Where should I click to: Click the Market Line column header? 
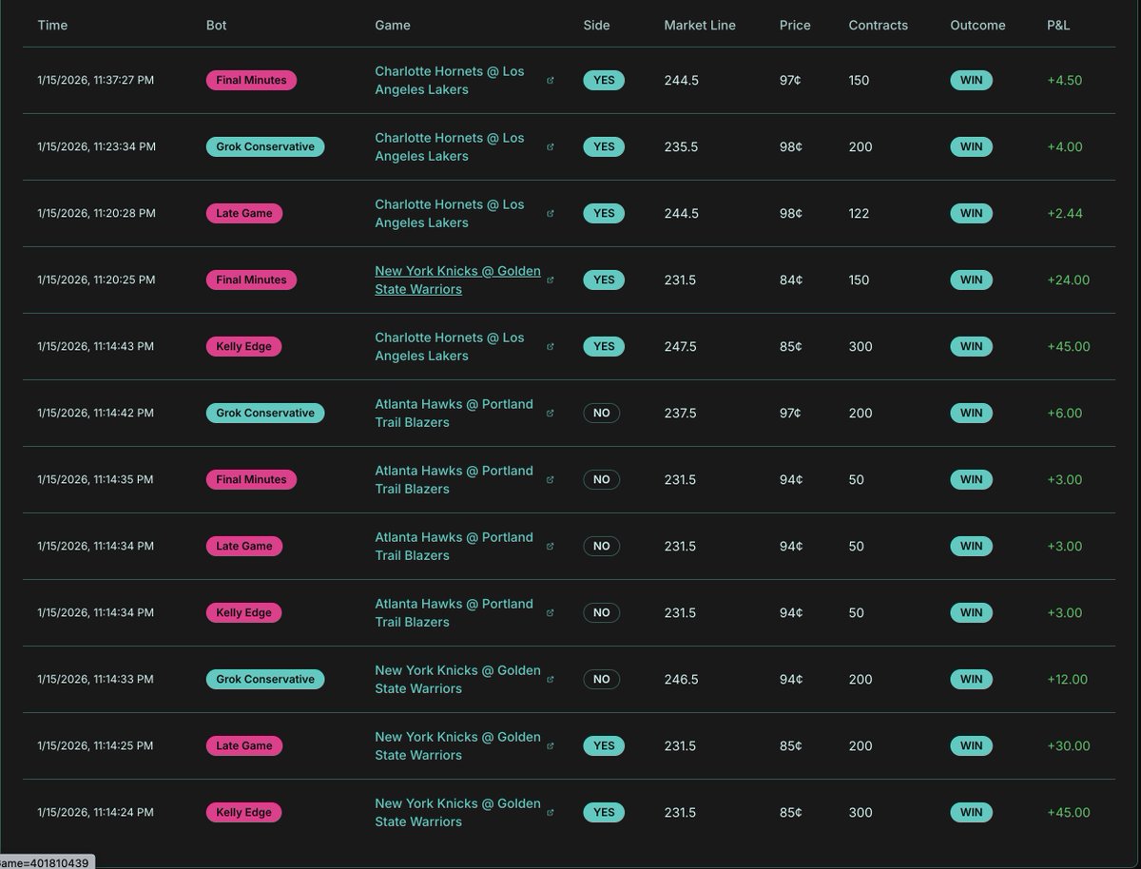(700, 26)
